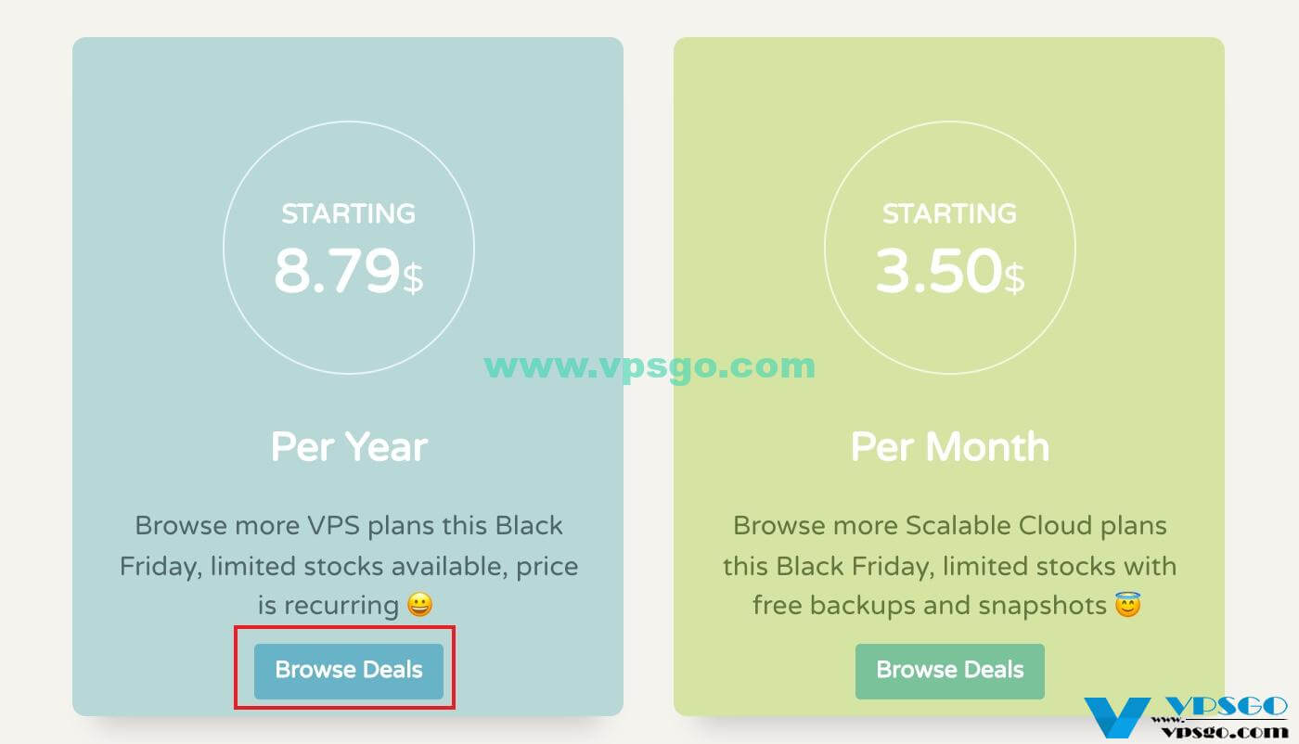The height and width of the screenshot is (744, 1299).
Task: Click "Browse more Scalable Cloud plans" text line
Action: pos(950,526)
